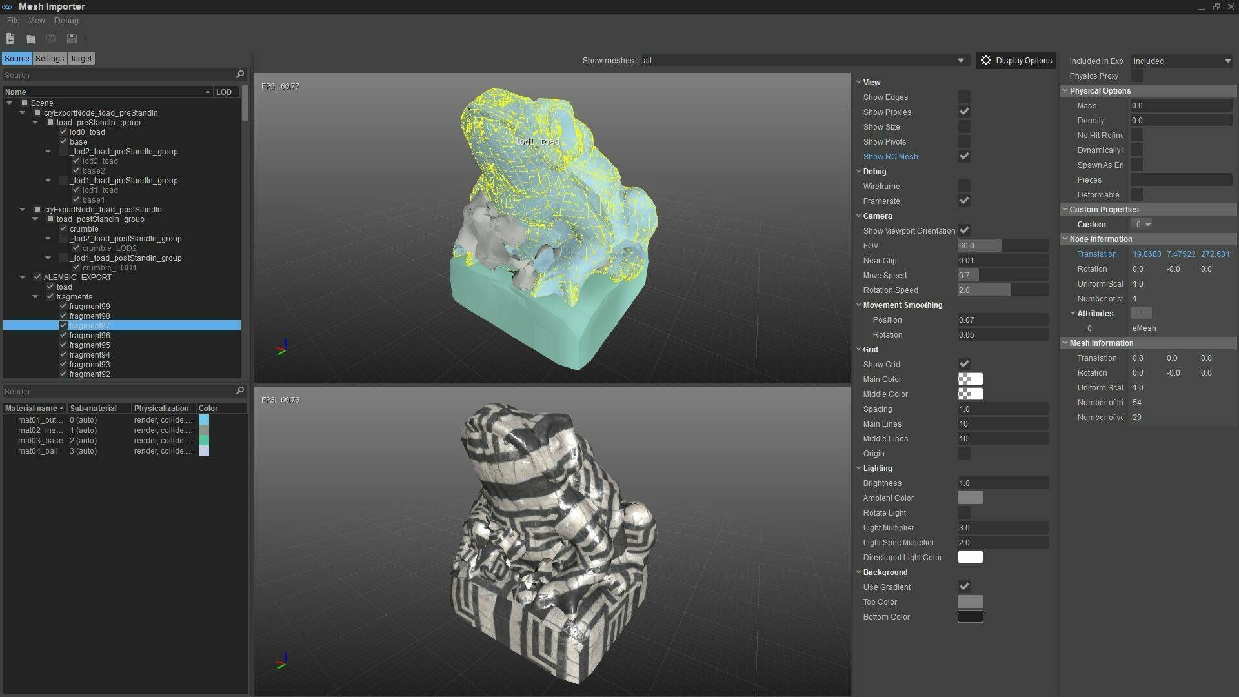The image size is (1239, 697).
Task: Click the Save toolbar icon
Action: pos(52,39)
